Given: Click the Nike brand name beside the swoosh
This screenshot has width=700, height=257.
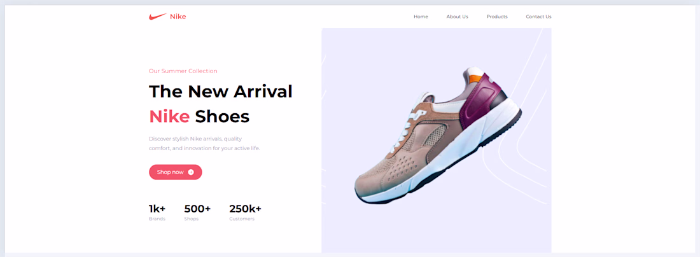Looking at the screenshot, I should 178,17.
